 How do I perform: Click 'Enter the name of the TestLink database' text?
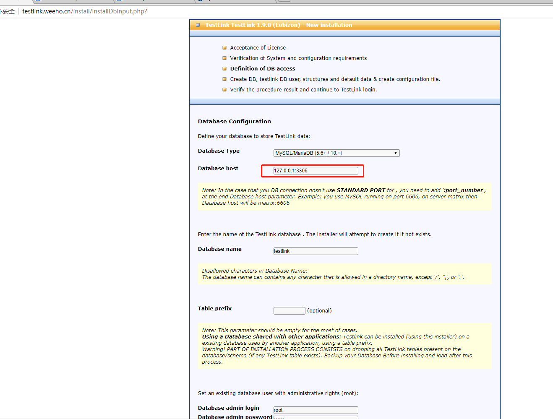(315, 234)
